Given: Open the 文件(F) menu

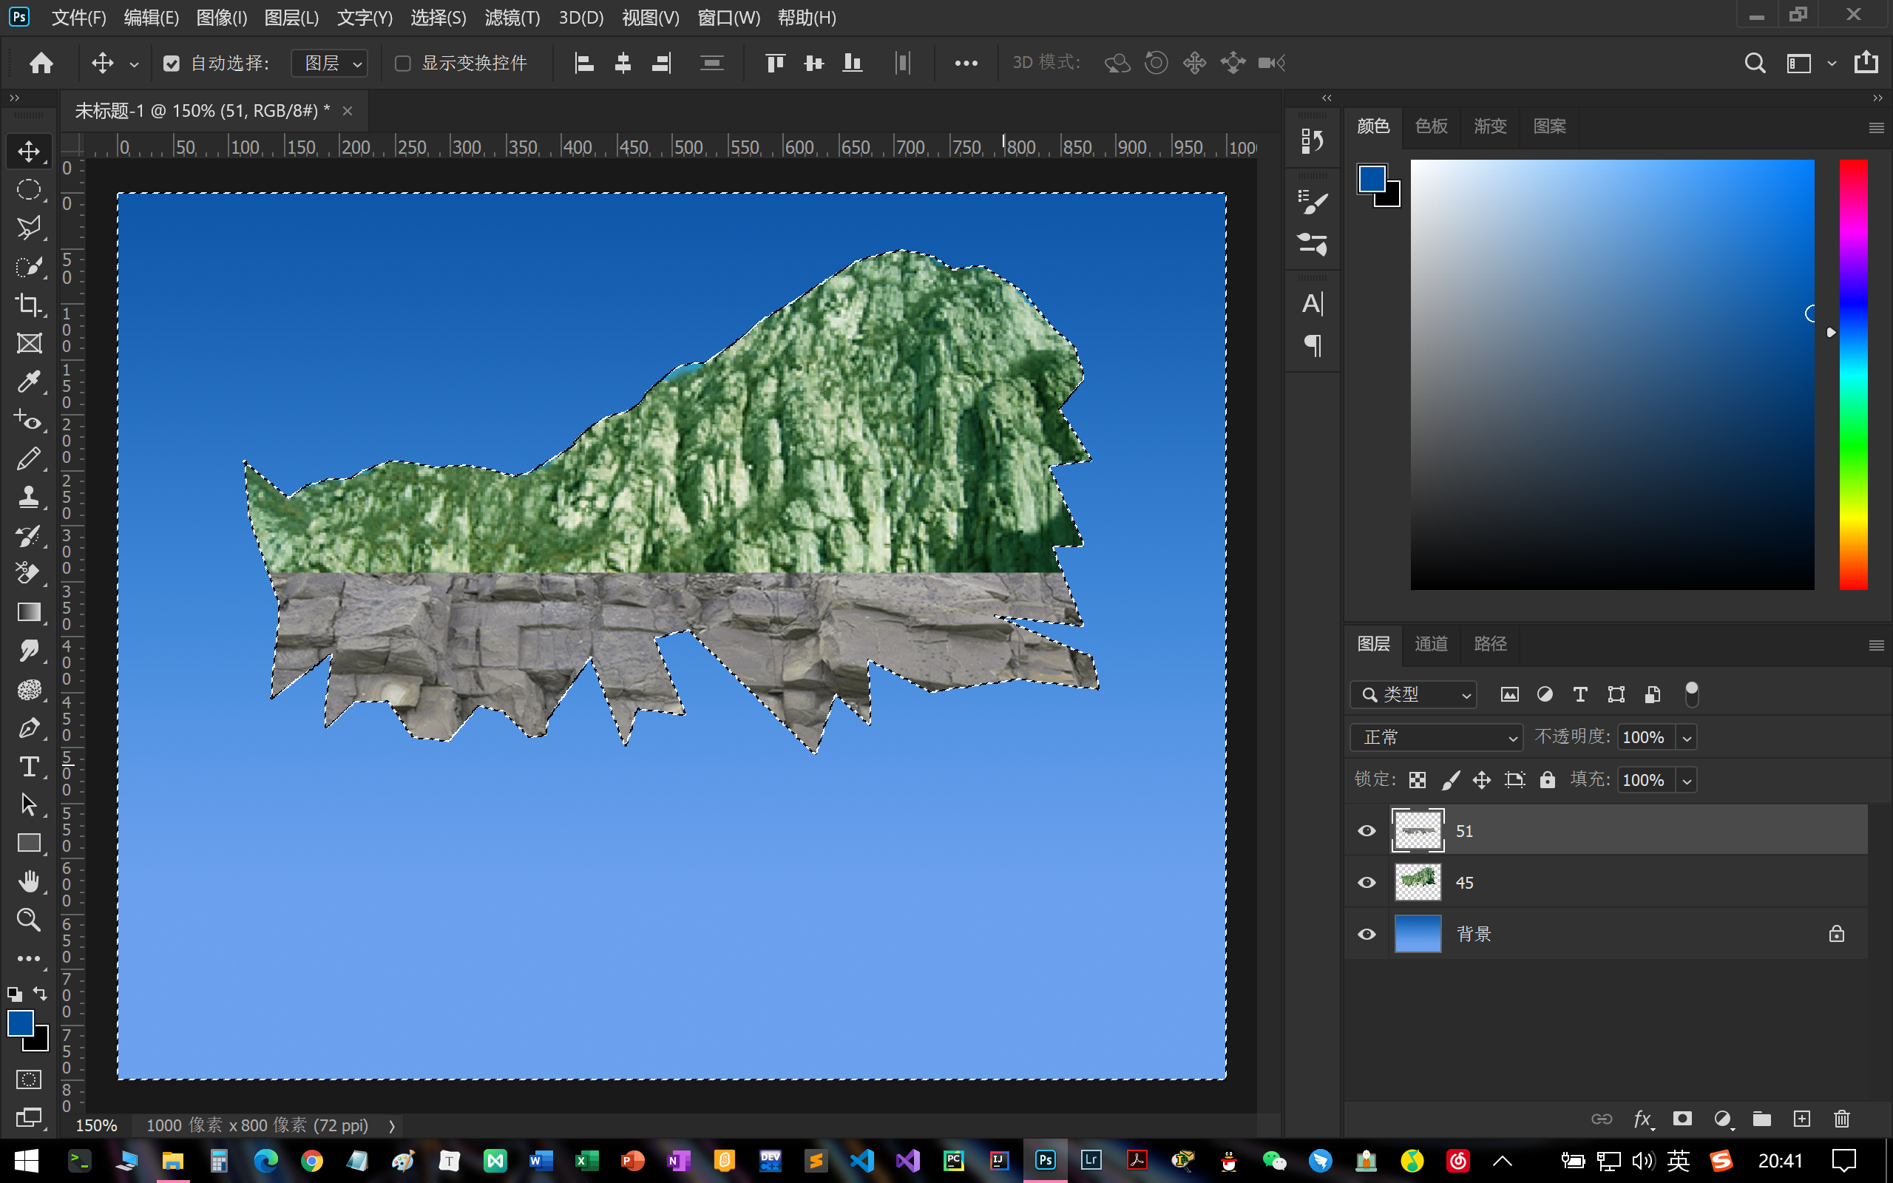Looking at the screenshot, I should point(78,17).
